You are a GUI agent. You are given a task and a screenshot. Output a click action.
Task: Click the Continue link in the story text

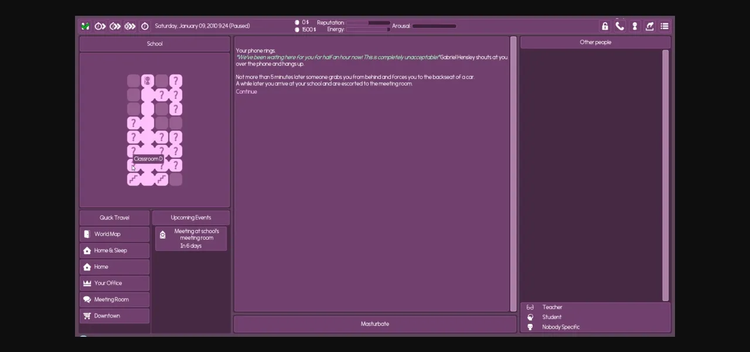tap(246, 91)
